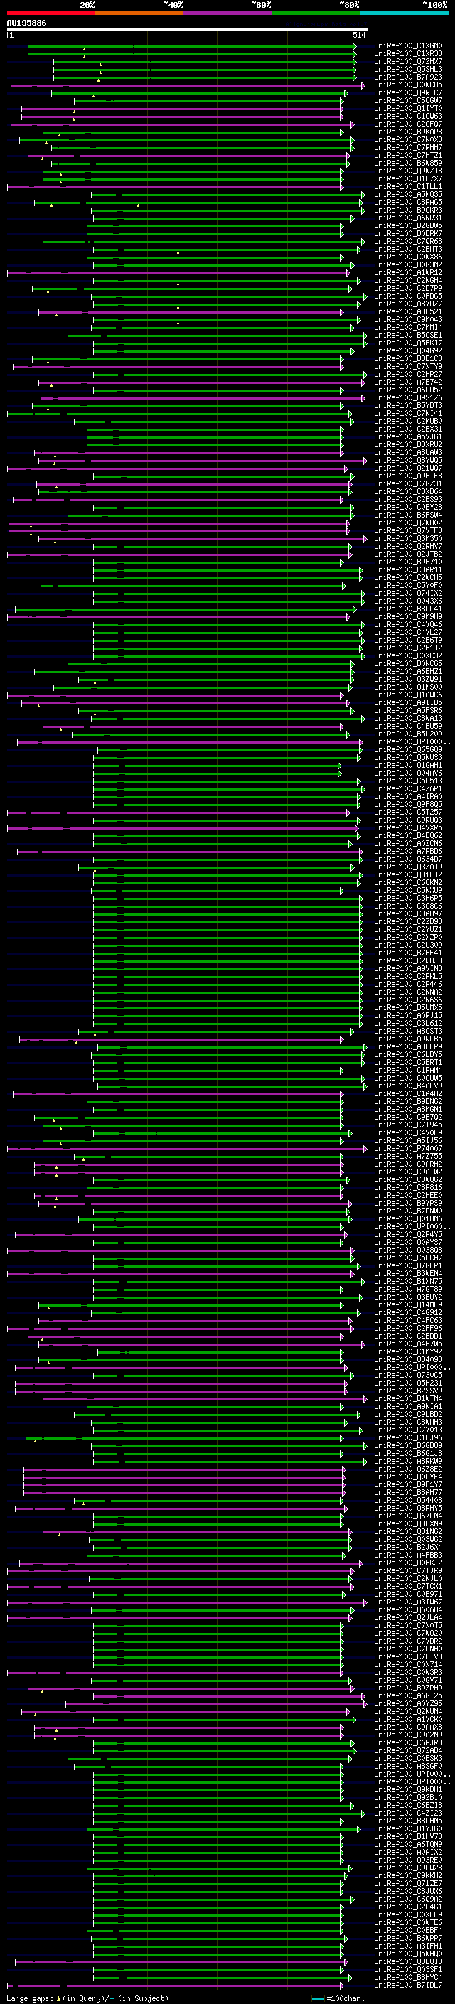
Task: Select hit label UniRef100_A8MGN1
Action: pos(408,1108)
